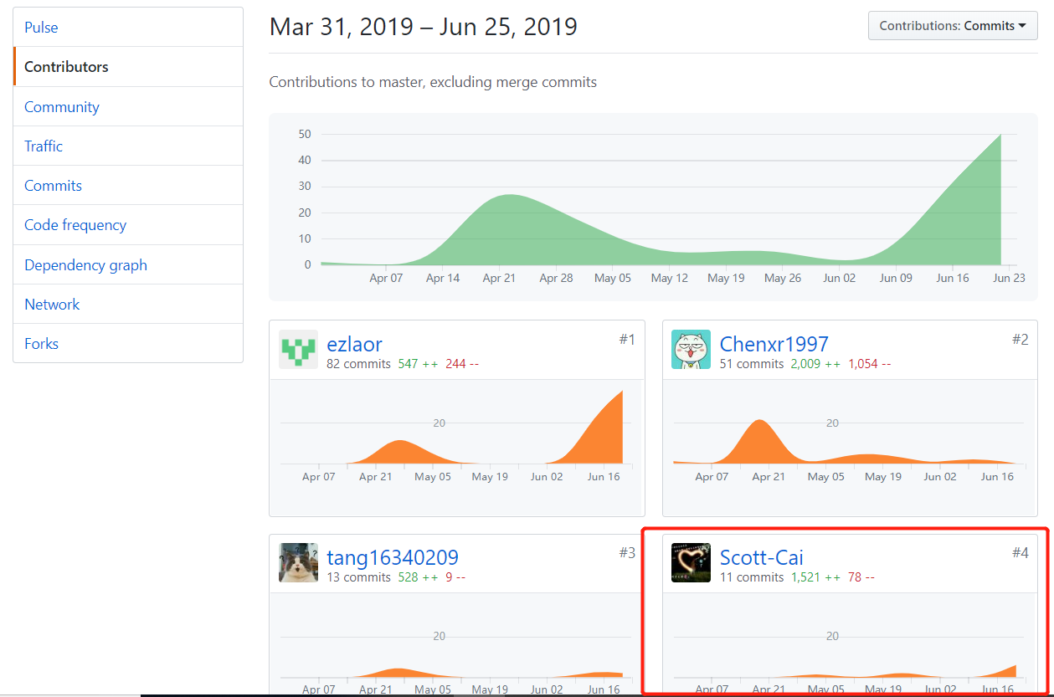1054x697 pixels.
Task: Open the Contributions: Commits dropdown
Action: [953, 26]
